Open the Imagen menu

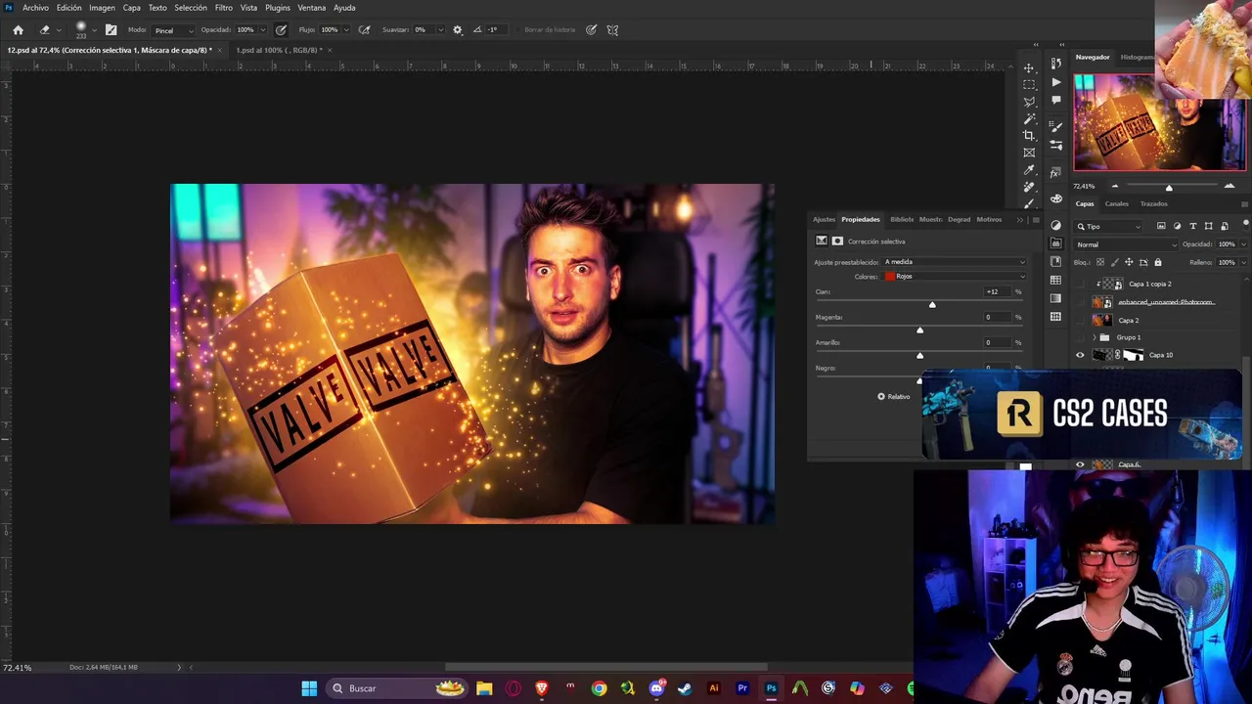(102, 8)
